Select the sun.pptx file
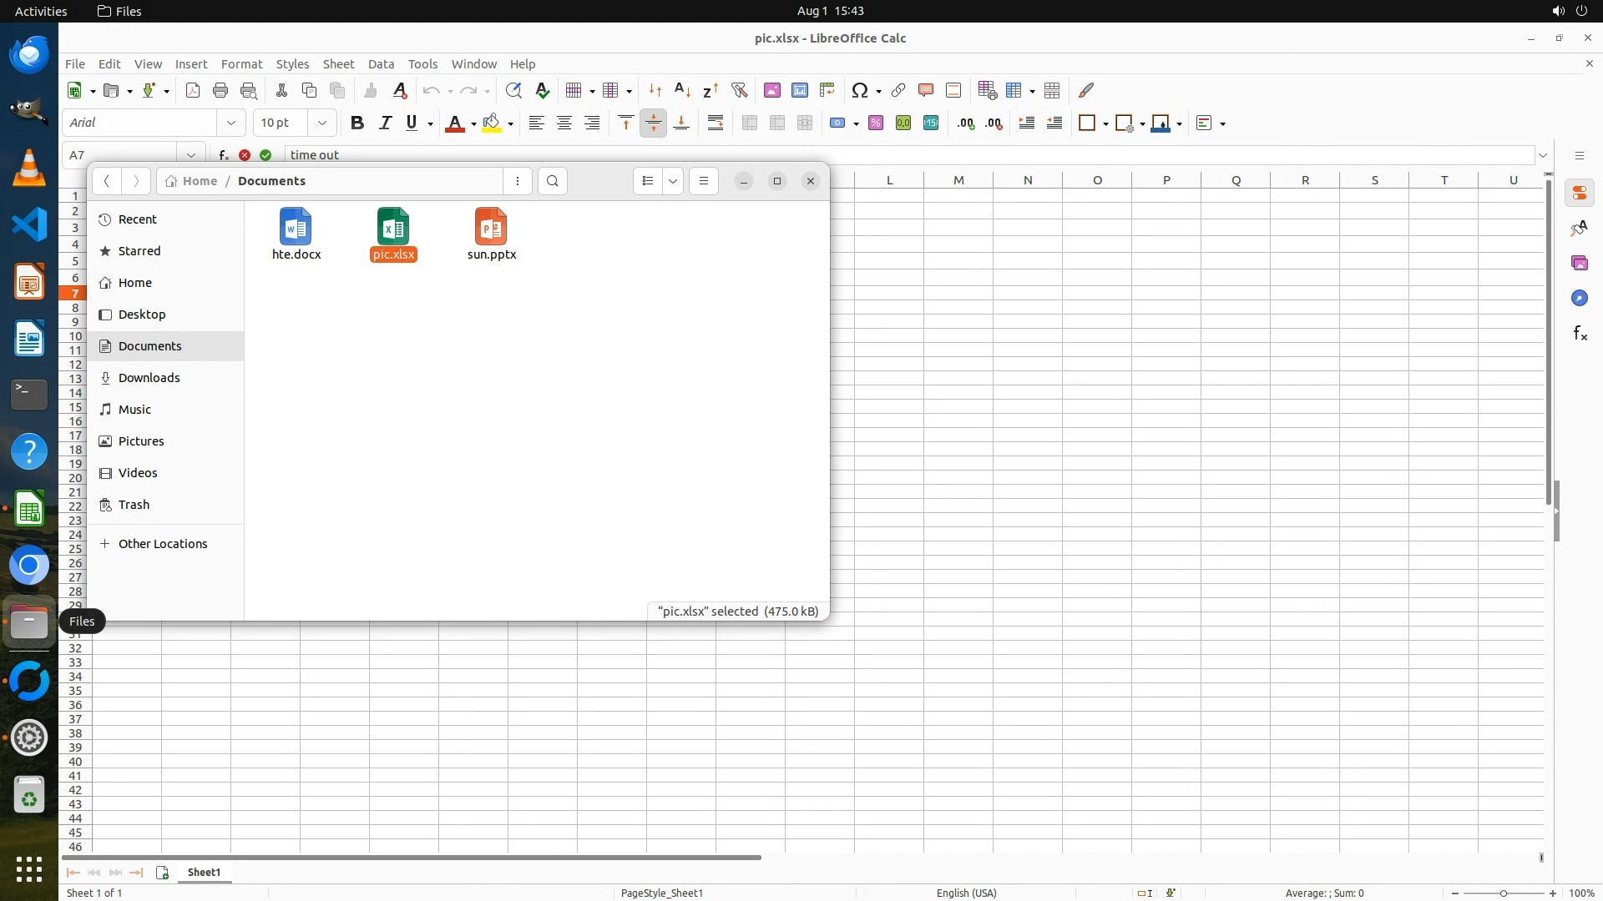 (491, 234)
